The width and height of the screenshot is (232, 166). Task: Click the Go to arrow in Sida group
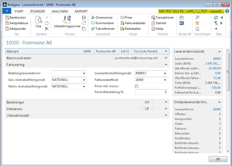coord(216,29)
